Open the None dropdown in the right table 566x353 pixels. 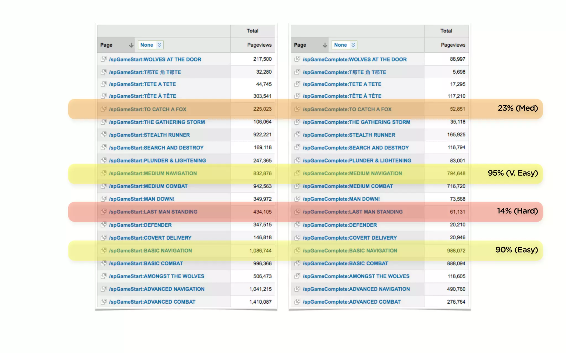344,45
